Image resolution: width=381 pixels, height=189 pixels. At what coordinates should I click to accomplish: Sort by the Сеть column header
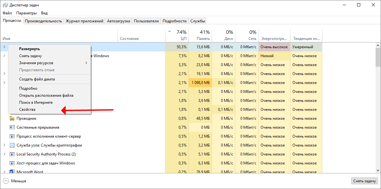click(x=247, y=35)
